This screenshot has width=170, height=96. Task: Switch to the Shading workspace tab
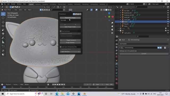[x=70, y=4]
